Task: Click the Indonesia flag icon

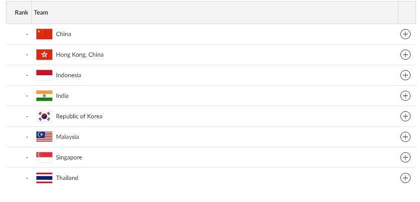Action: 45,75
